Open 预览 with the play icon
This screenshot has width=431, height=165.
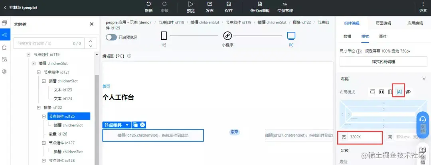pos(190,4)
